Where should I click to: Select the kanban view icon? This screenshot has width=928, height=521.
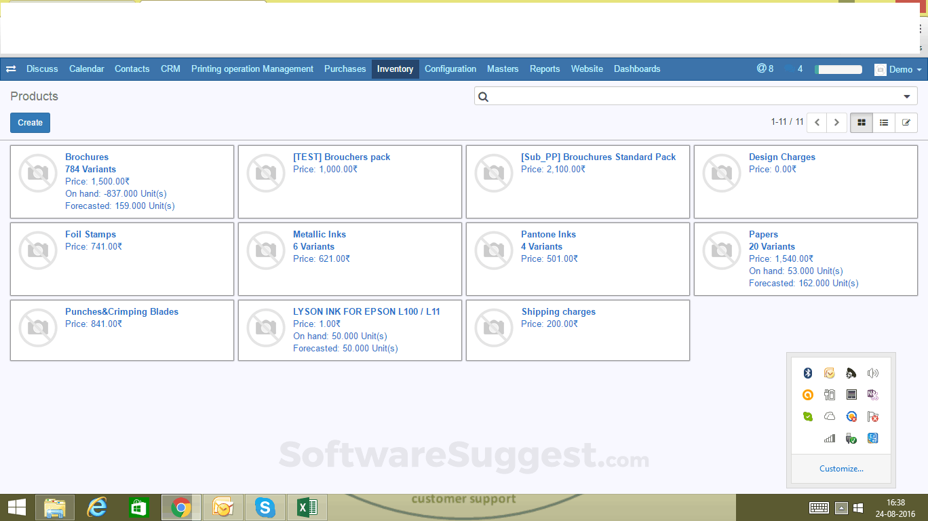tap(861, 122)
